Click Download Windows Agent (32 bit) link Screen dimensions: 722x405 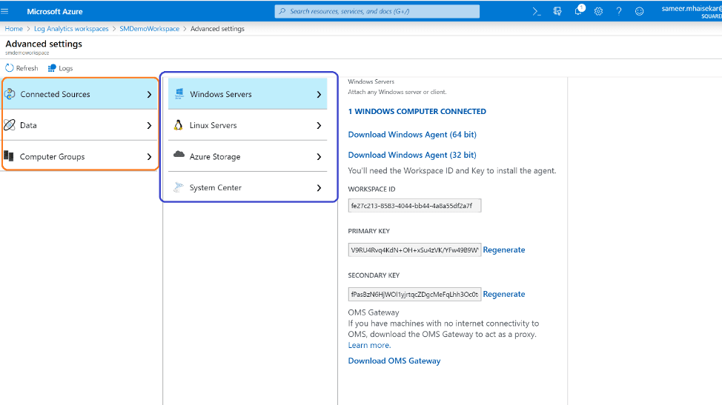412,155
